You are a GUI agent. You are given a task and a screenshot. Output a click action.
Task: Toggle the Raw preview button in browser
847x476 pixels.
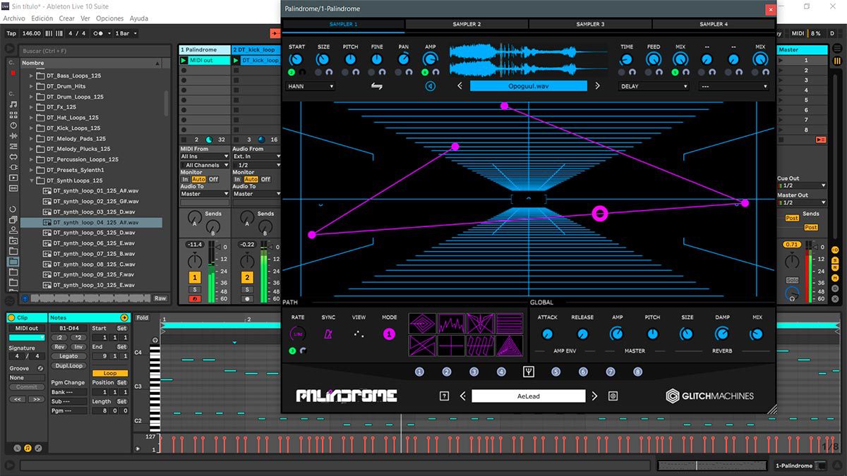pyautogui.click(x=161, y=298)
